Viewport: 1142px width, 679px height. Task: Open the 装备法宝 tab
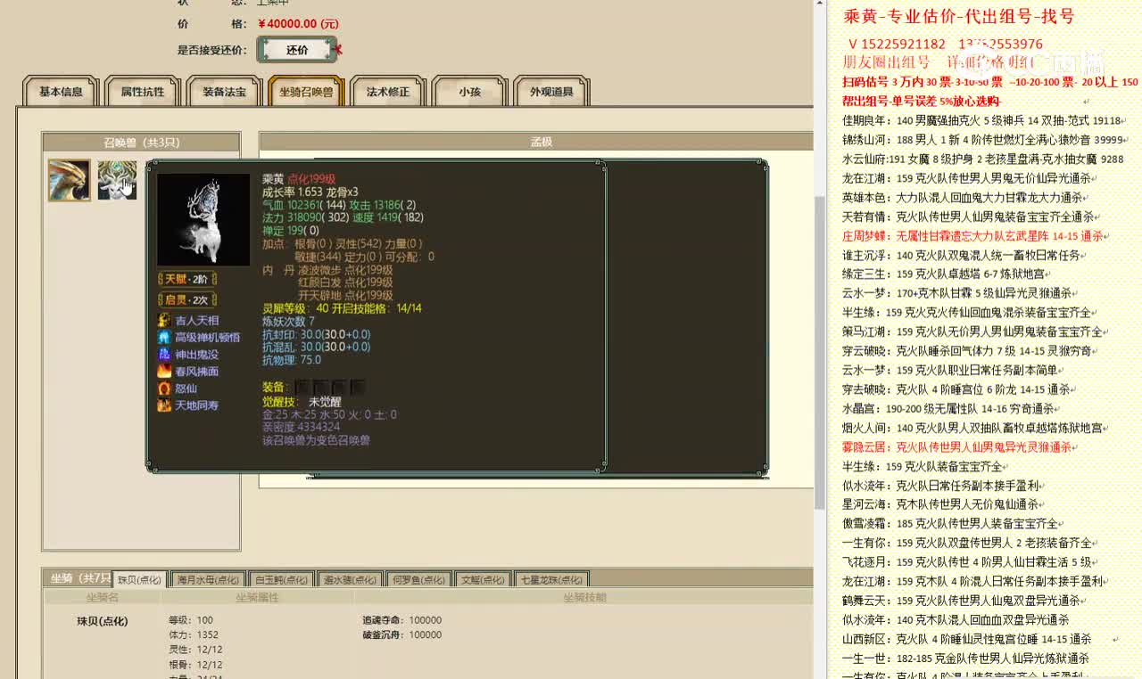click(225, 92)
